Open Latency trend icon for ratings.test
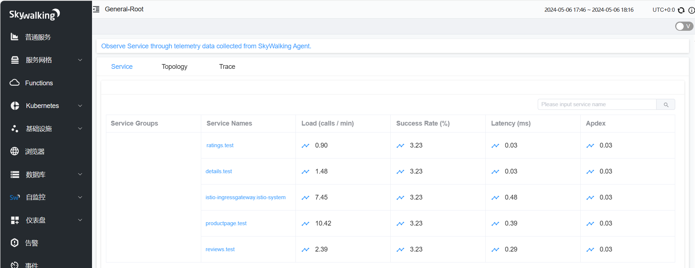Viewport: 695px width, 268px height. pyautogui.click(x=495, y=146)
